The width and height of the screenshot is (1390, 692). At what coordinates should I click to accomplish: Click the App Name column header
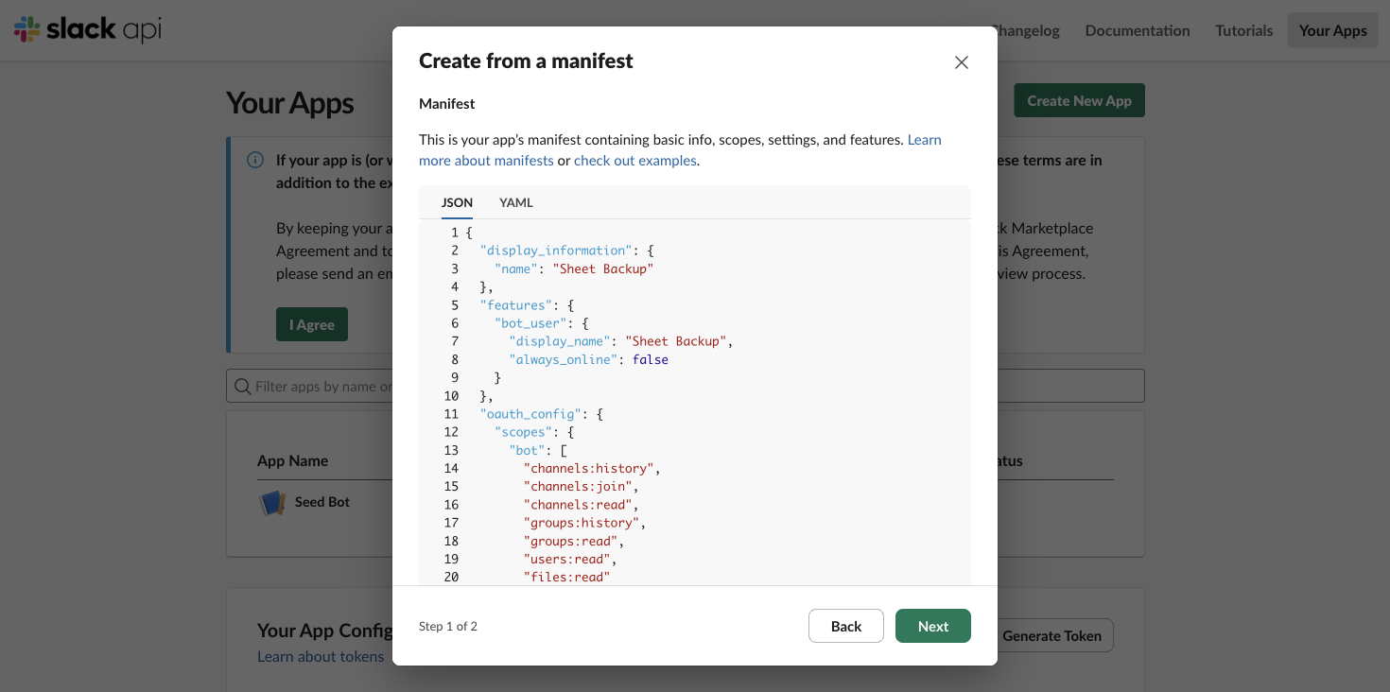pyautogui.click(x=293, y=461)
